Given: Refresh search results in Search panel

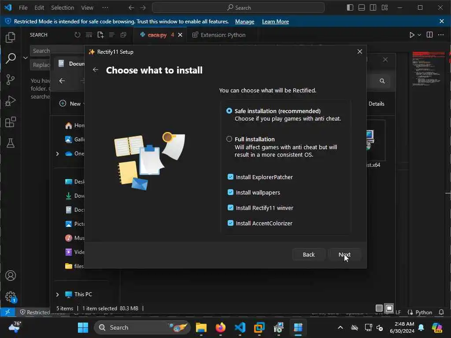Looking at the screenshot, I should click(78, 35).
